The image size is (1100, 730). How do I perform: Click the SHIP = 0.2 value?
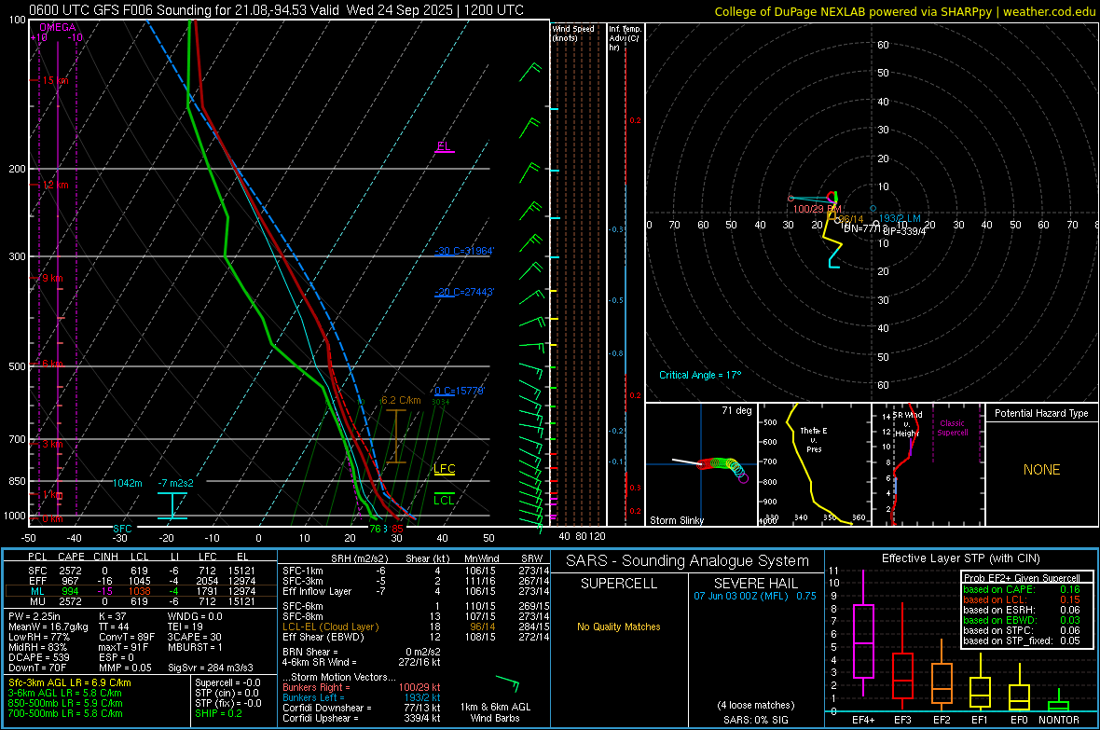coord(218,713)
